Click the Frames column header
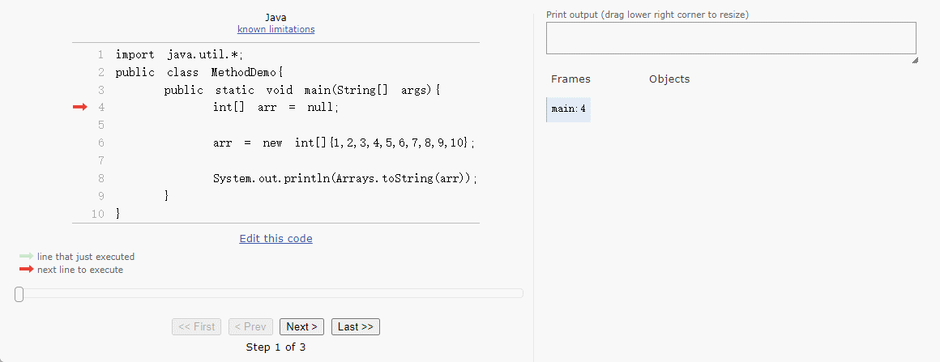This screenshot has height=362, width=940. tap(570, 79)
